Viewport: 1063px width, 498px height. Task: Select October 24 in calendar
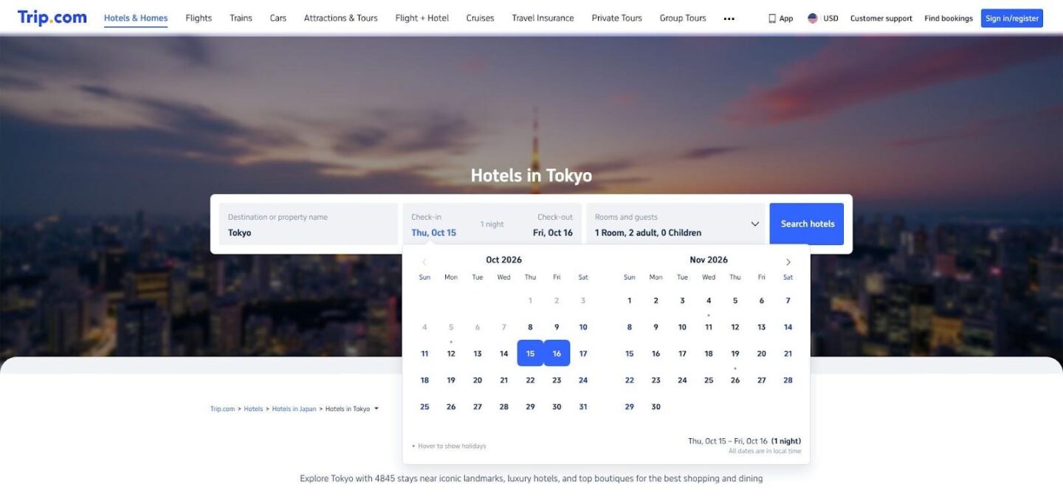(x=583, y=381)
